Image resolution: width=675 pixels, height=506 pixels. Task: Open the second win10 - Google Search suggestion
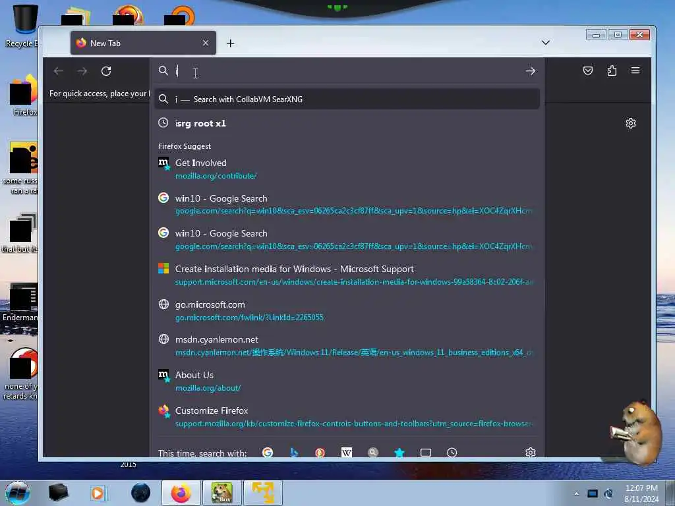(347, 240)
